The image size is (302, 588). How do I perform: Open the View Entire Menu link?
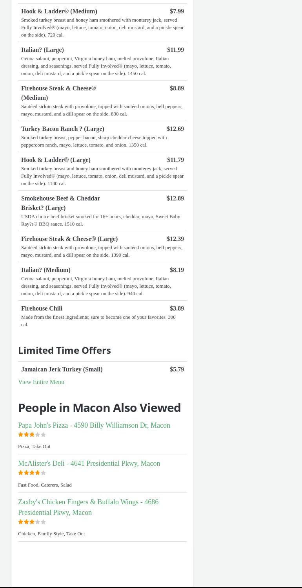pyautogui.click(x=41, y=382)
